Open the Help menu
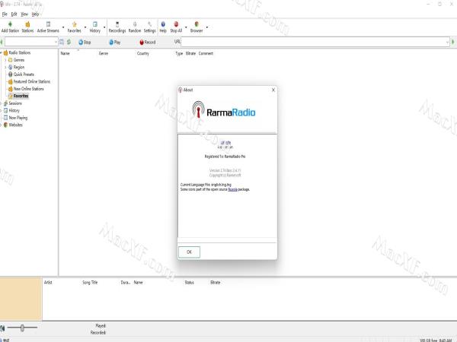Image resolution: width=457 pixels, height=342 pixels. [x=35, y=14]
